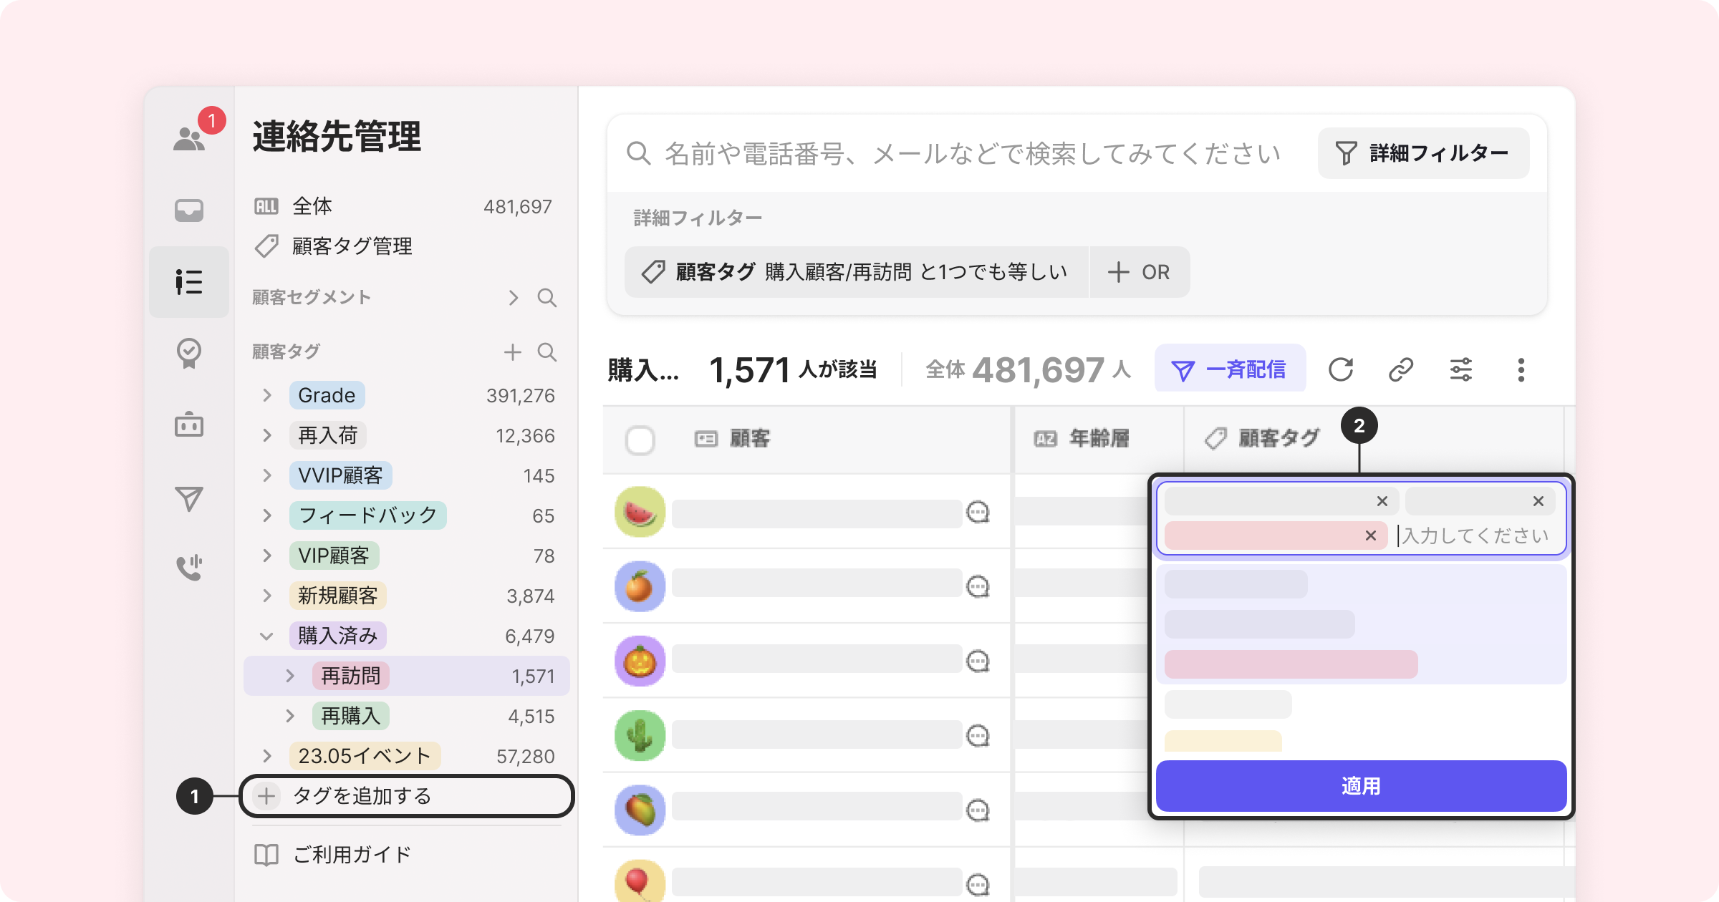
Task: Select 全体 contacts list
Action: [312, 207]
